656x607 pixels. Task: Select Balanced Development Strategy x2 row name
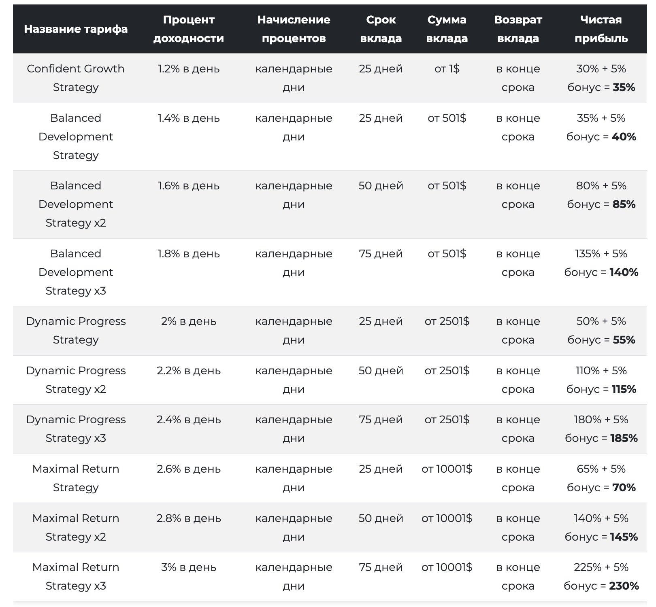[76, 204]
